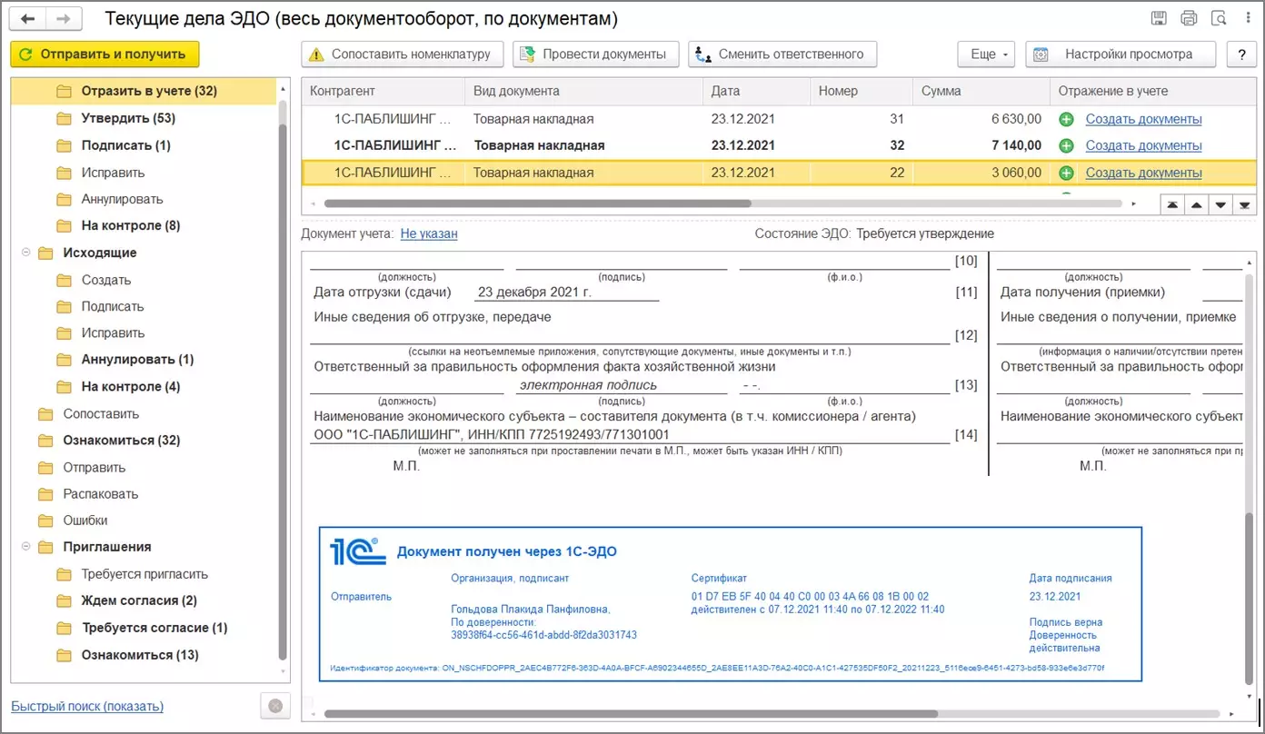The height and width of the screenshot is (734, 1265).
Task: Click the Не указан document link
Action: point(428,233)
